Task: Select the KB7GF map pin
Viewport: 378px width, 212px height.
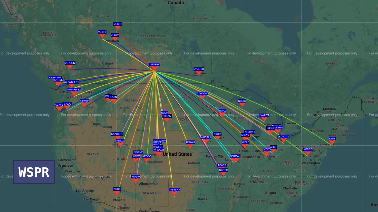Action: coord(84,105)
